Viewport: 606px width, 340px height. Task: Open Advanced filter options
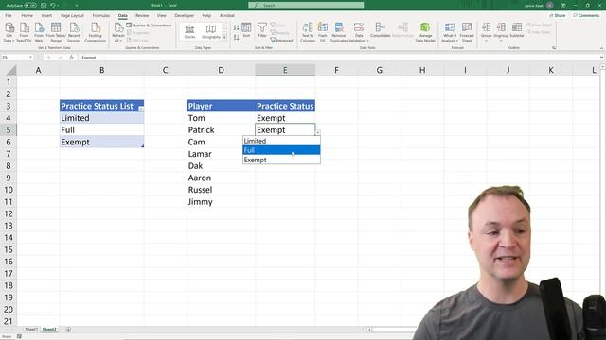281,40
